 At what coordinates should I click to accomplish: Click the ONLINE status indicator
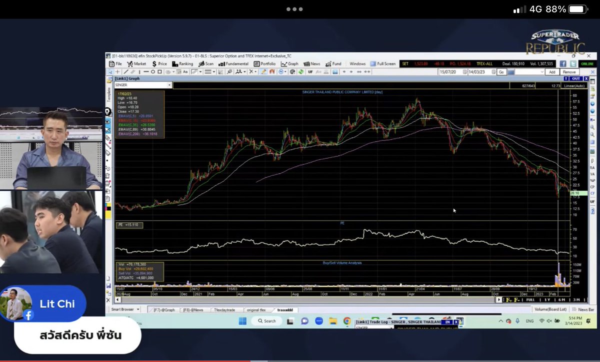tap(587, 64)
